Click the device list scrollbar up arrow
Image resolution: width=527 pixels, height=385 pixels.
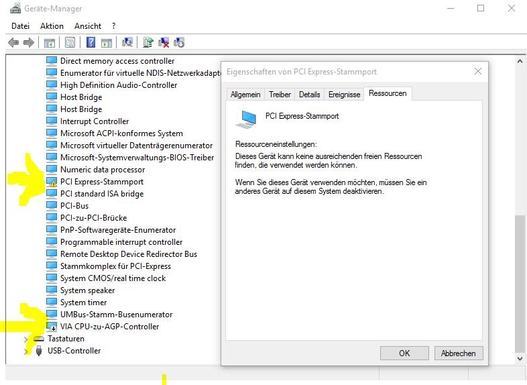pyautogui.click(x=521, y=61)
